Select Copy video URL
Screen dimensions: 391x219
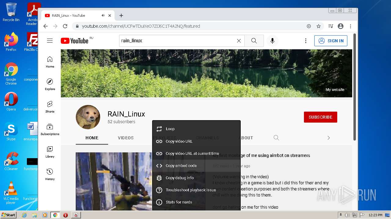[x=196, y=141]
